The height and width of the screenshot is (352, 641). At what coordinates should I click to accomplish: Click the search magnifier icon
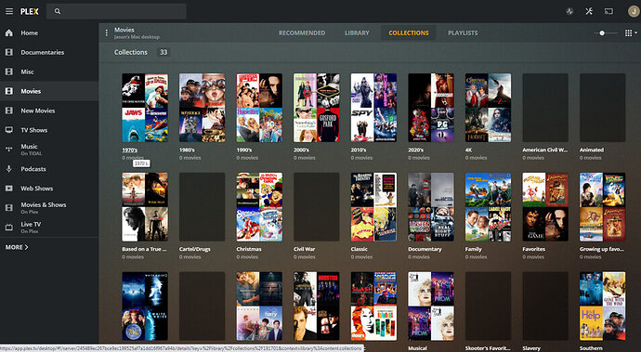58,11
